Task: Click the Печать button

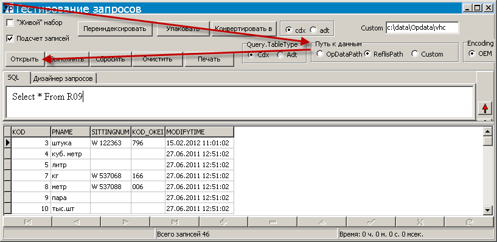Action: (x=209, y=59)
